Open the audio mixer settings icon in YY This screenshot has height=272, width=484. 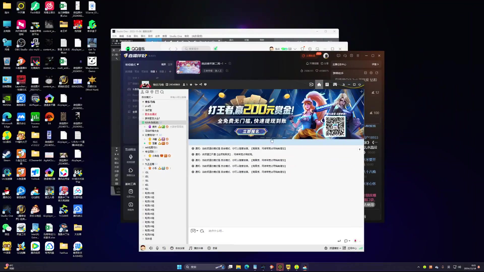[164, 248]
